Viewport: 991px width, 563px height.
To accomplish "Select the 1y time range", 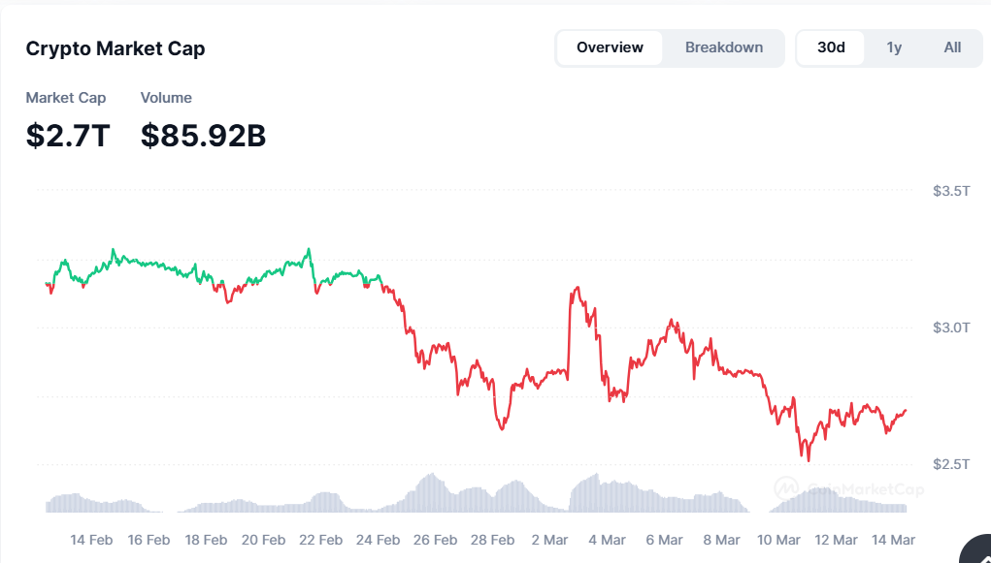I will pos(894,47).
